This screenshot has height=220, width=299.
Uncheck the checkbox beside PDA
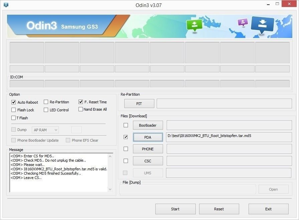[126, 137]
